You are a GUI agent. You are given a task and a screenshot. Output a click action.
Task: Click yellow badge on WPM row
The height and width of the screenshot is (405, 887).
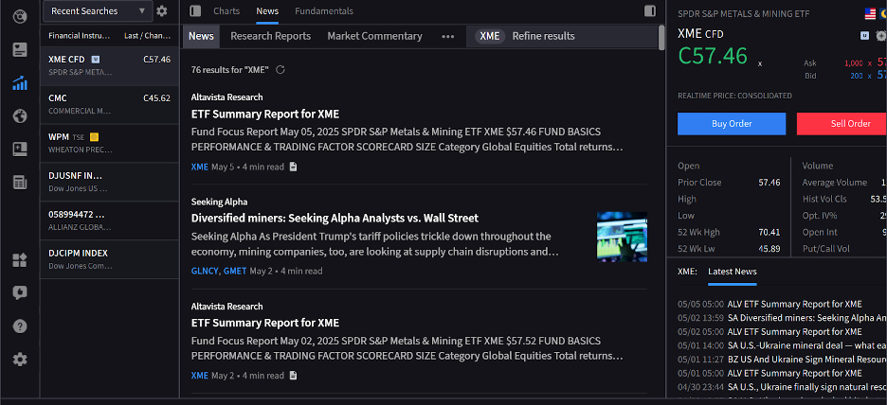[x=94, y=136]
